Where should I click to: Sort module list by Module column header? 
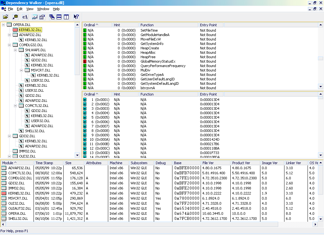[x=17, y=163]
